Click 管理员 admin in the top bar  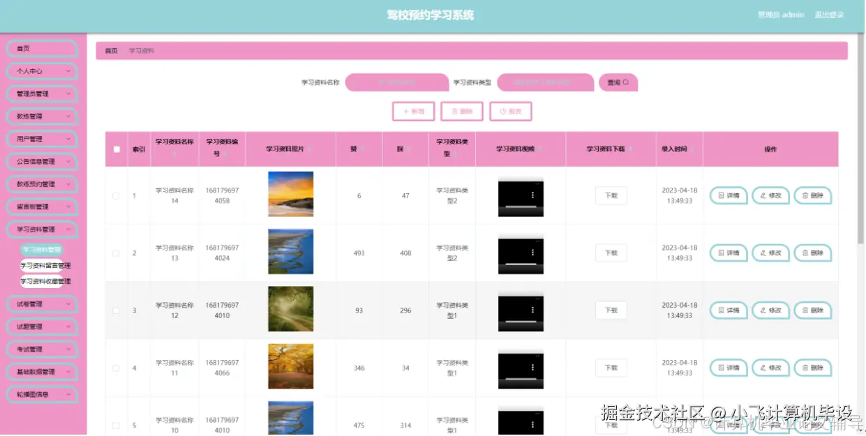(781, 15)
